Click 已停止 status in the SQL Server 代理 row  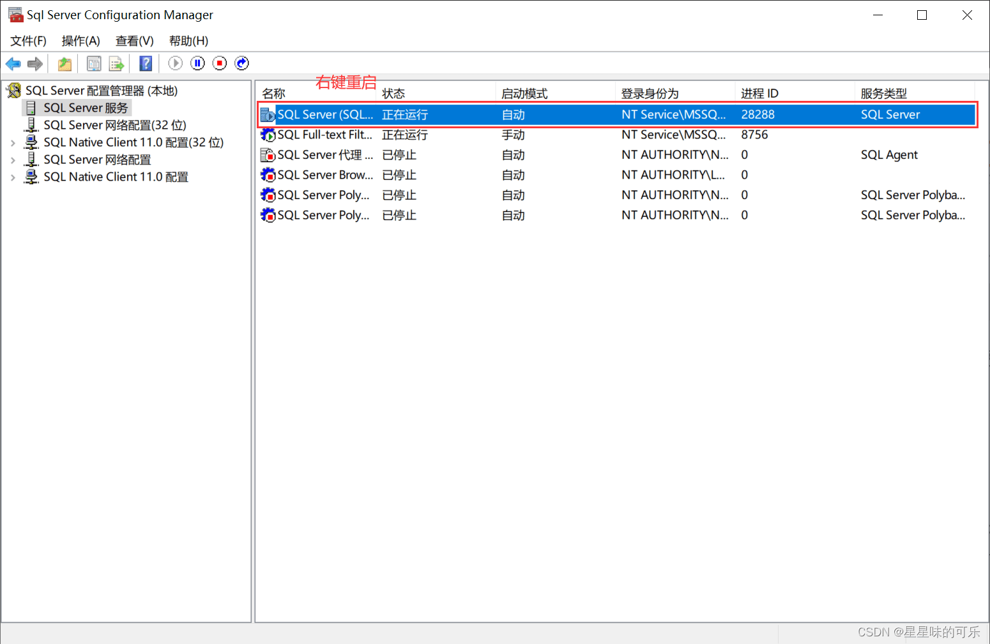399,155
